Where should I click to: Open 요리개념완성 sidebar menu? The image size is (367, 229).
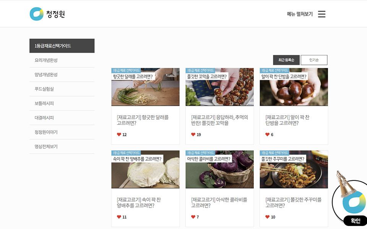(46, 60)
